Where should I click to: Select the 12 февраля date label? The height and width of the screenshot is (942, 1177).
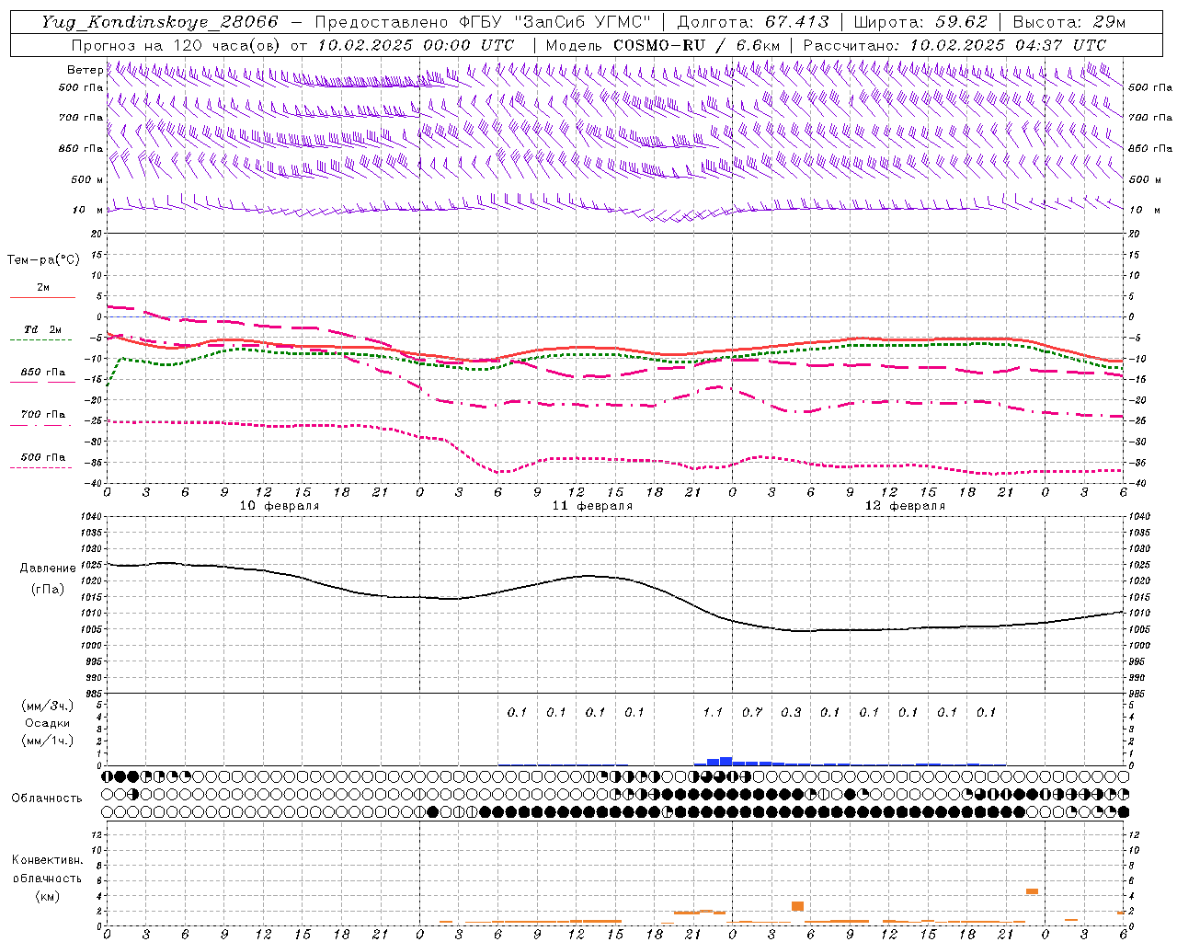point(905,506)
